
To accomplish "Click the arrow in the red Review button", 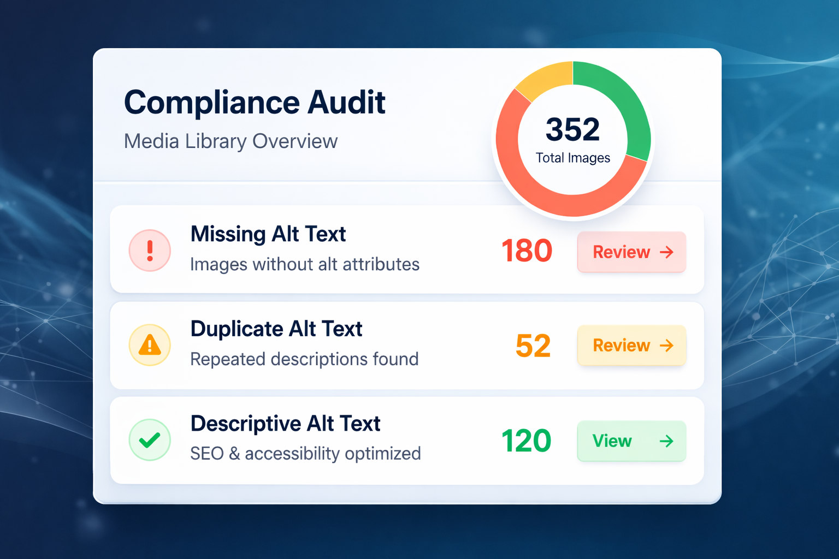I will (666, 252).
